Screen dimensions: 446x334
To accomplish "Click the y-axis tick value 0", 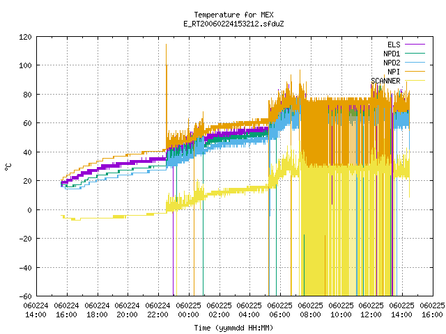I will tap(29, 210).
